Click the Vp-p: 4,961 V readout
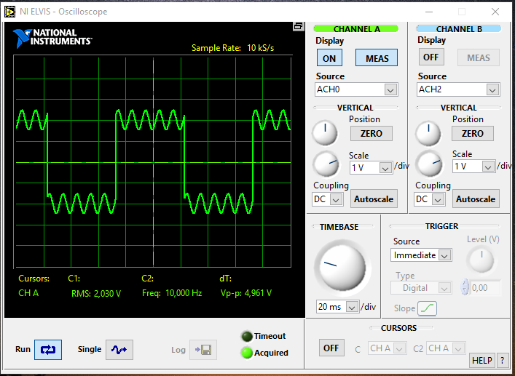The image size is (515, 376). pos(246,293)
